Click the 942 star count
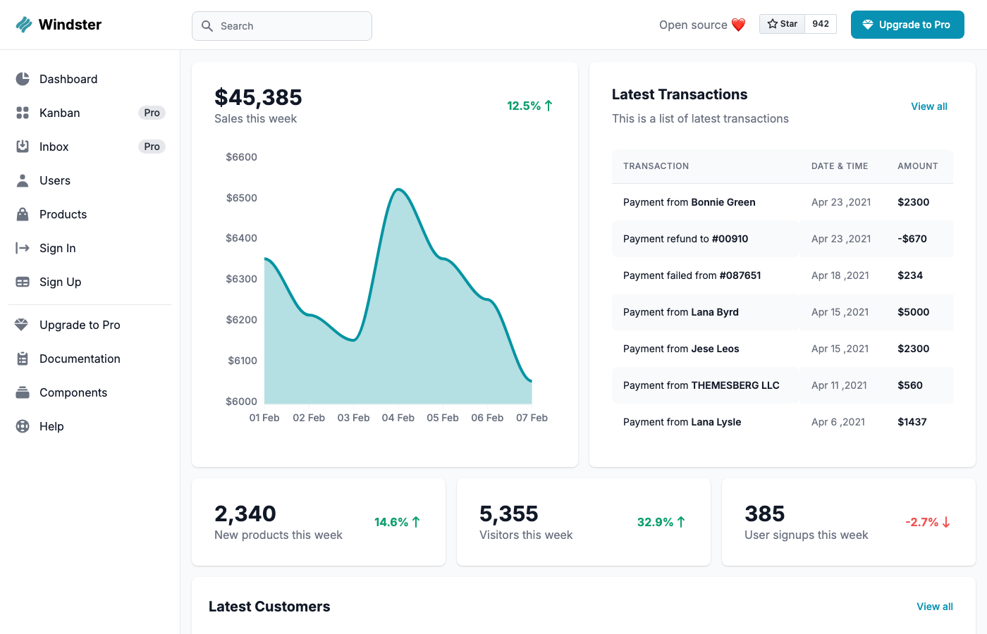 coord(820,23)
